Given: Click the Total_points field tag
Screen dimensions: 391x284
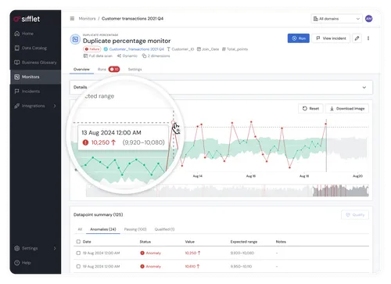Looking at the screenshot, I should click(235, 49).
